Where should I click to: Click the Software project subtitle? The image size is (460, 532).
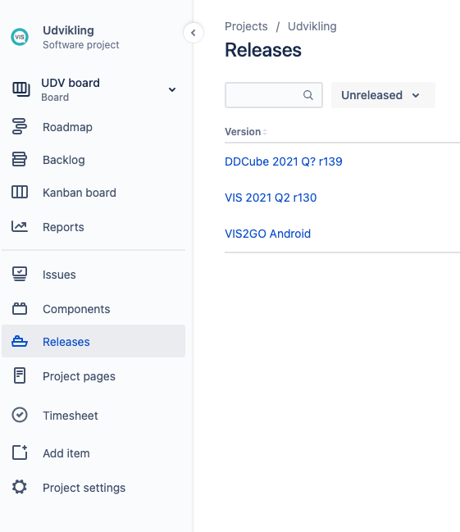tap(81, 45)
